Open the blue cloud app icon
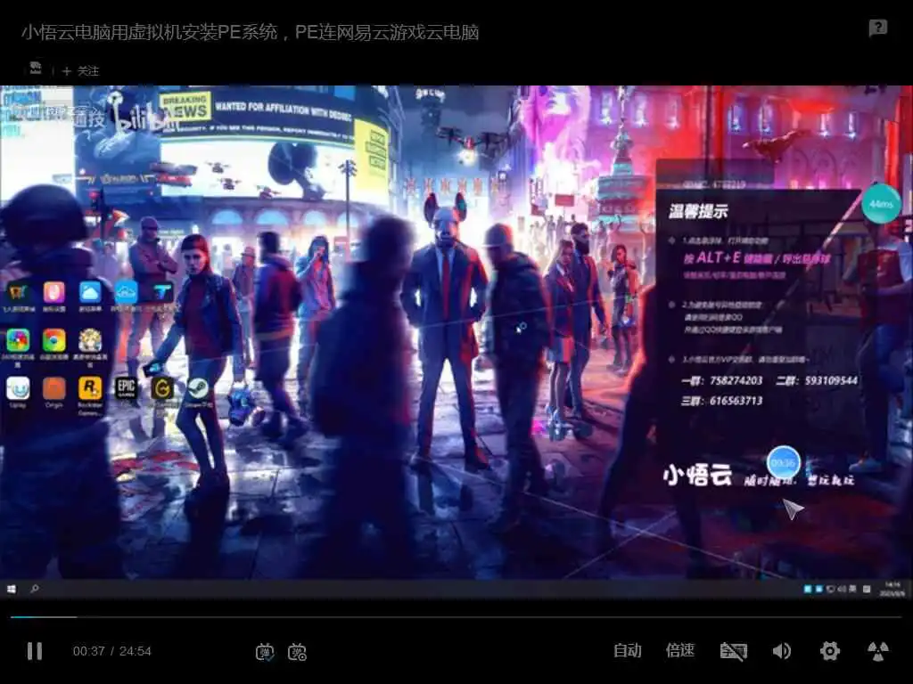This screenshot has width=913, height=684. pos(90,292)
